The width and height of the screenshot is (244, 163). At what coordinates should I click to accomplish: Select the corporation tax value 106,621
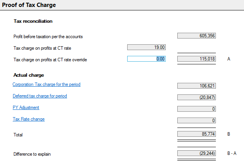197,86
